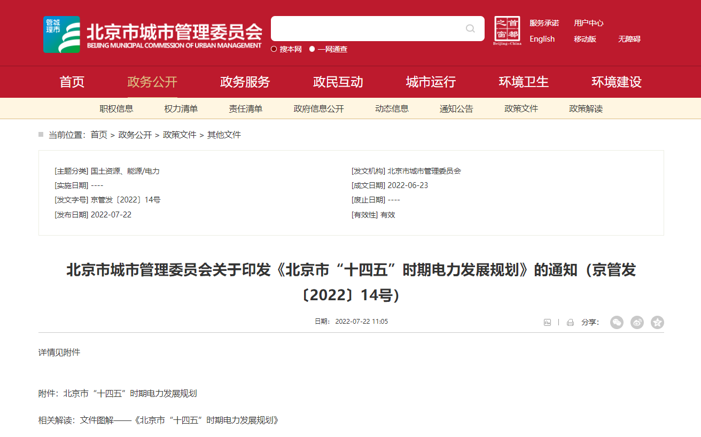Open the 政府信息公开 submenu item
701x437 pixels.
(x=318, y=108)
